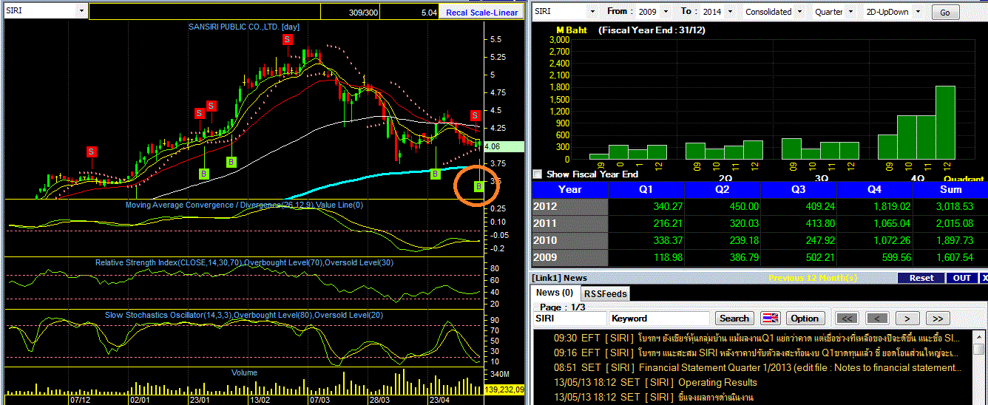The height and width of the screenshot is (405, 988).
Task: Select the 2011 year row label
Action: [569, 224]
